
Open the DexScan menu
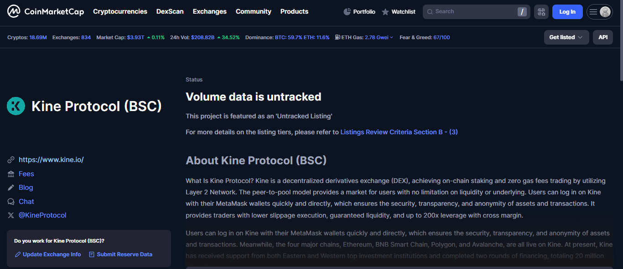pyautogui.click(x=170, y=11)
